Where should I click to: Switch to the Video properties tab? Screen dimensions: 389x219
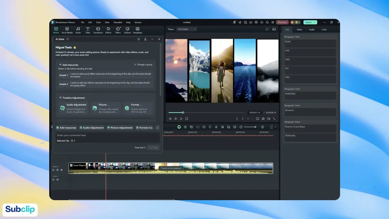(x=299, y=30)
